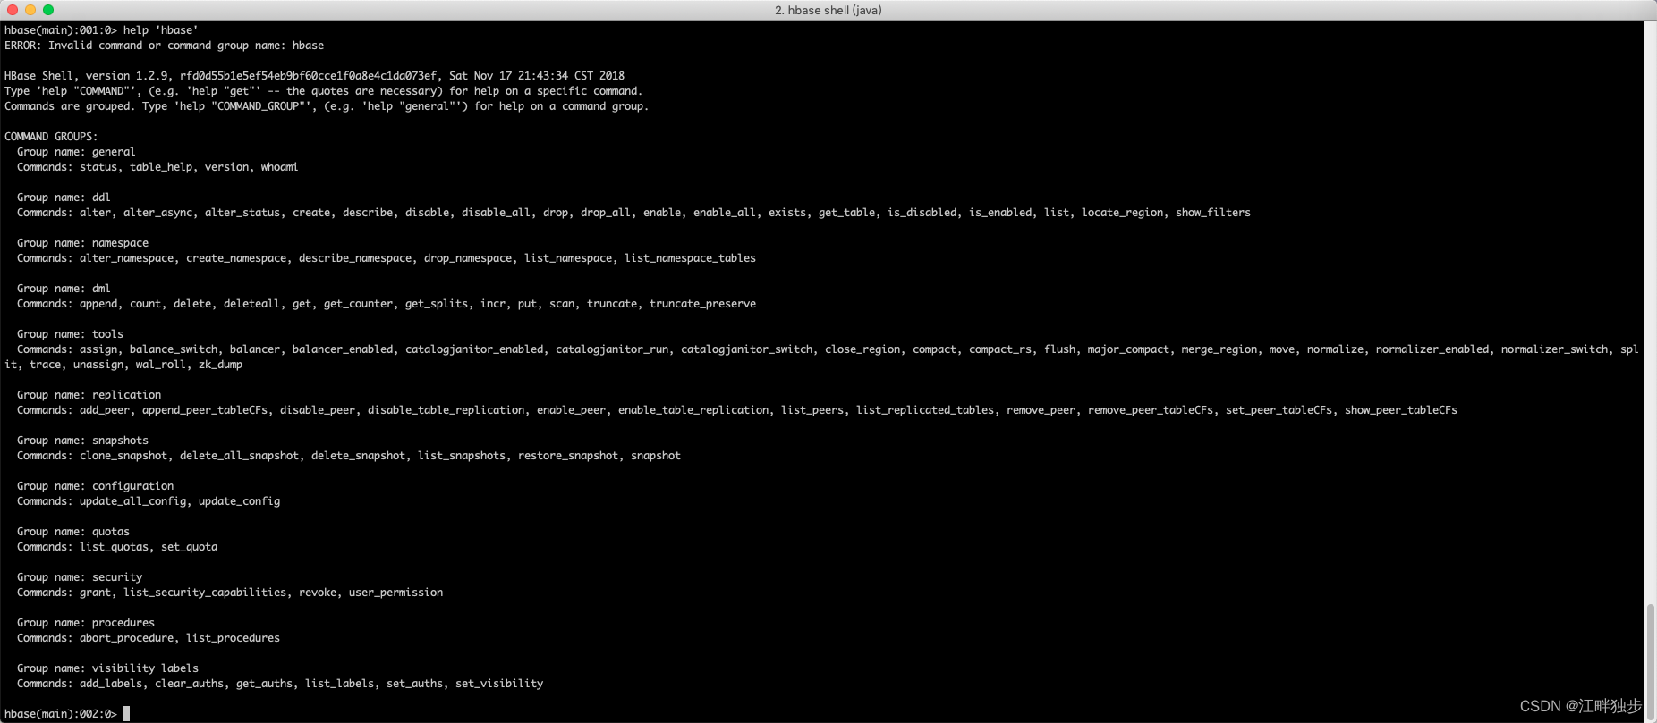Click the 'list_security_capabilities' command text

(205, 593)
